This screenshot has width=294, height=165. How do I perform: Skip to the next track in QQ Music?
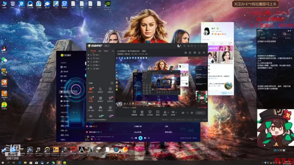pos(145,138)
